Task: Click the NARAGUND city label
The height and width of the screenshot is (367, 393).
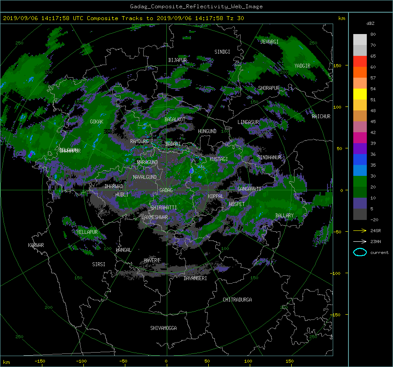Action: coord(148,162)
